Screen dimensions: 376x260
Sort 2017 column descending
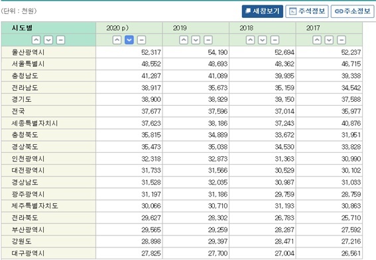coord(329,40)
